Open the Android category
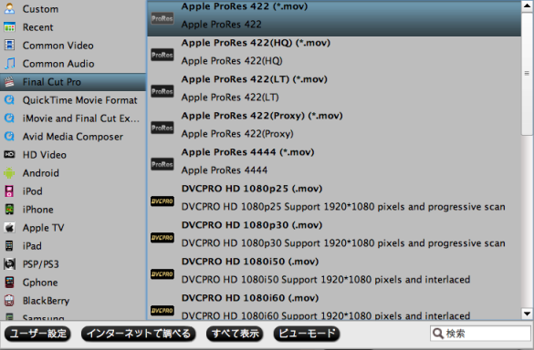534x350 pixels. tap(73, 173)
